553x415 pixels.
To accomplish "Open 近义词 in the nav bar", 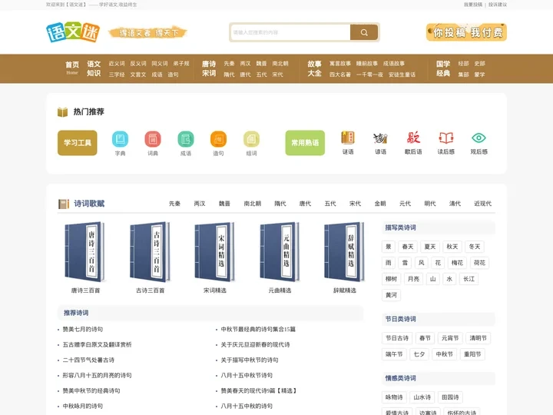I will (117, 64).
